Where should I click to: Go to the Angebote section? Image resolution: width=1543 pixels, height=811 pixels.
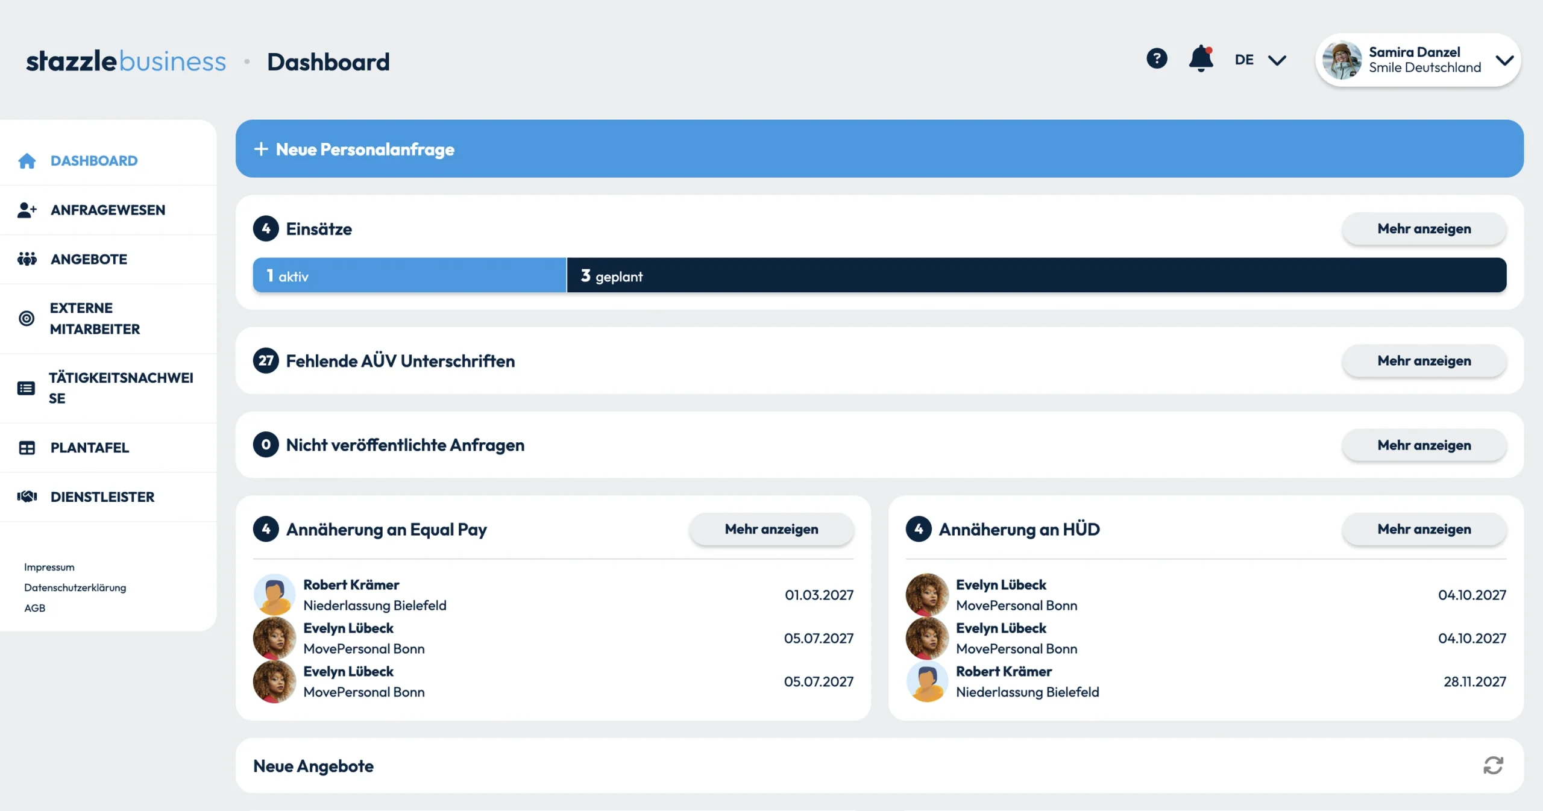(108, 259)
